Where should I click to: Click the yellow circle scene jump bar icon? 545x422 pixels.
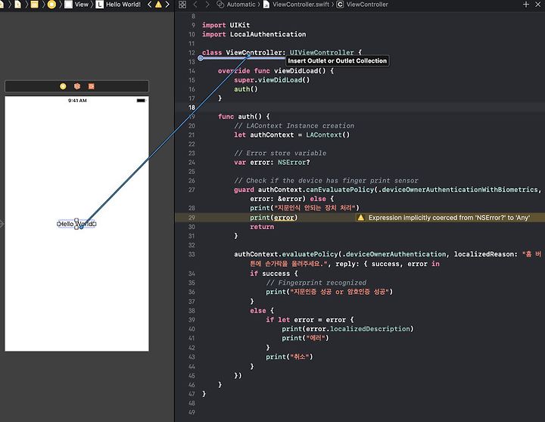[51, 5]
